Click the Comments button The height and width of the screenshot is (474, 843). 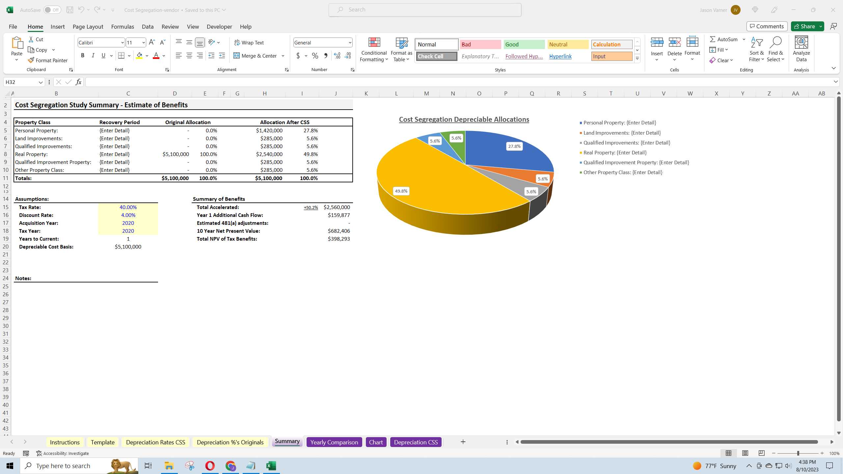coord(767,26)
